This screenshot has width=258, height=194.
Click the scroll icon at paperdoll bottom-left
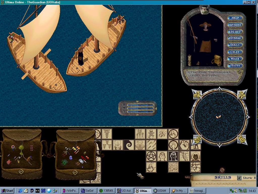[189, 60]
